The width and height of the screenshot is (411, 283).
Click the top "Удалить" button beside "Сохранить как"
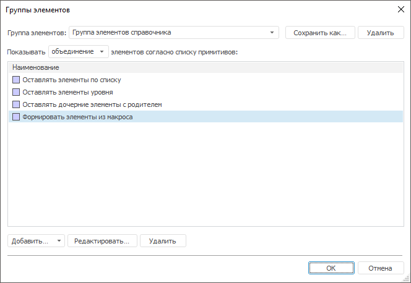381,32
